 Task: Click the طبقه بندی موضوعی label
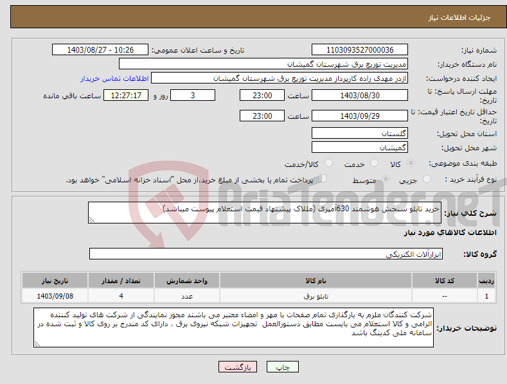click(463, 164)
